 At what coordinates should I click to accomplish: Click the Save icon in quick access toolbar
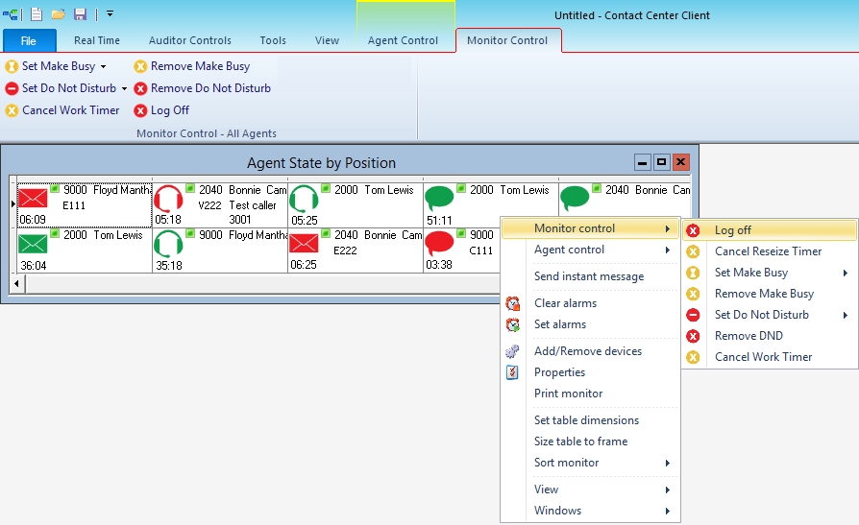(80, 13)
